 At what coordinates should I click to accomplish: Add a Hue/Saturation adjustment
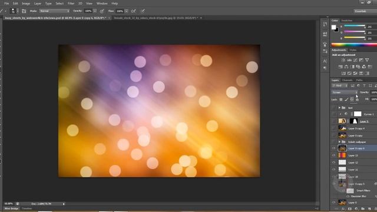click(340, 67)
